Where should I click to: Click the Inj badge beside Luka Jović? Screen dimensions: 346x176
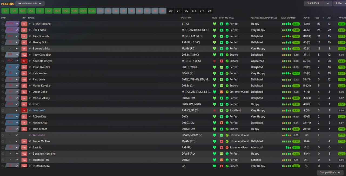tap(24, 110)
